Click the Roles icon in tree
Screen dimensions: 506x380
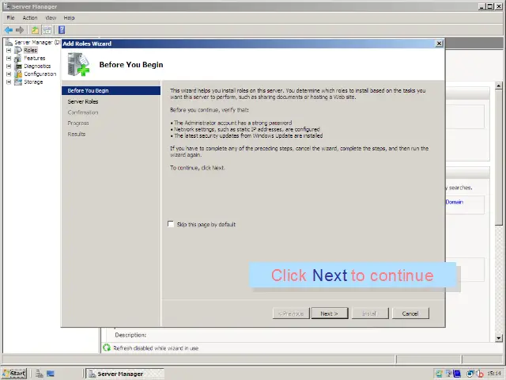tap(18, 51)
